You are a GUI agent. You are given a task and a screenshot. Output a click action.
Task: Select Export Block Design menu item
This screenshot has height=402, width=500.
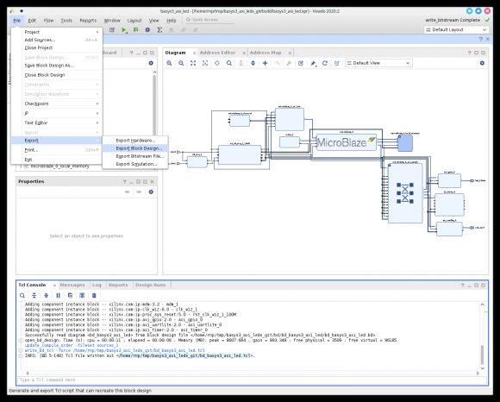[135, 148]
